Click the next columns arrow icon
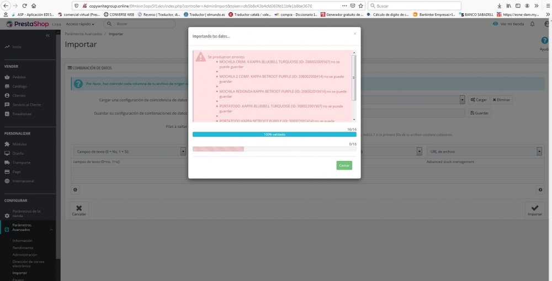Image resolution: width=552 pixels, height=281 pixels. tap(540, 190)
